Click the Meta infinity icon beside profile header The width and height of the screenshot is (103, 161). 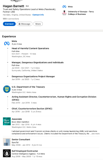coord(64,7)
